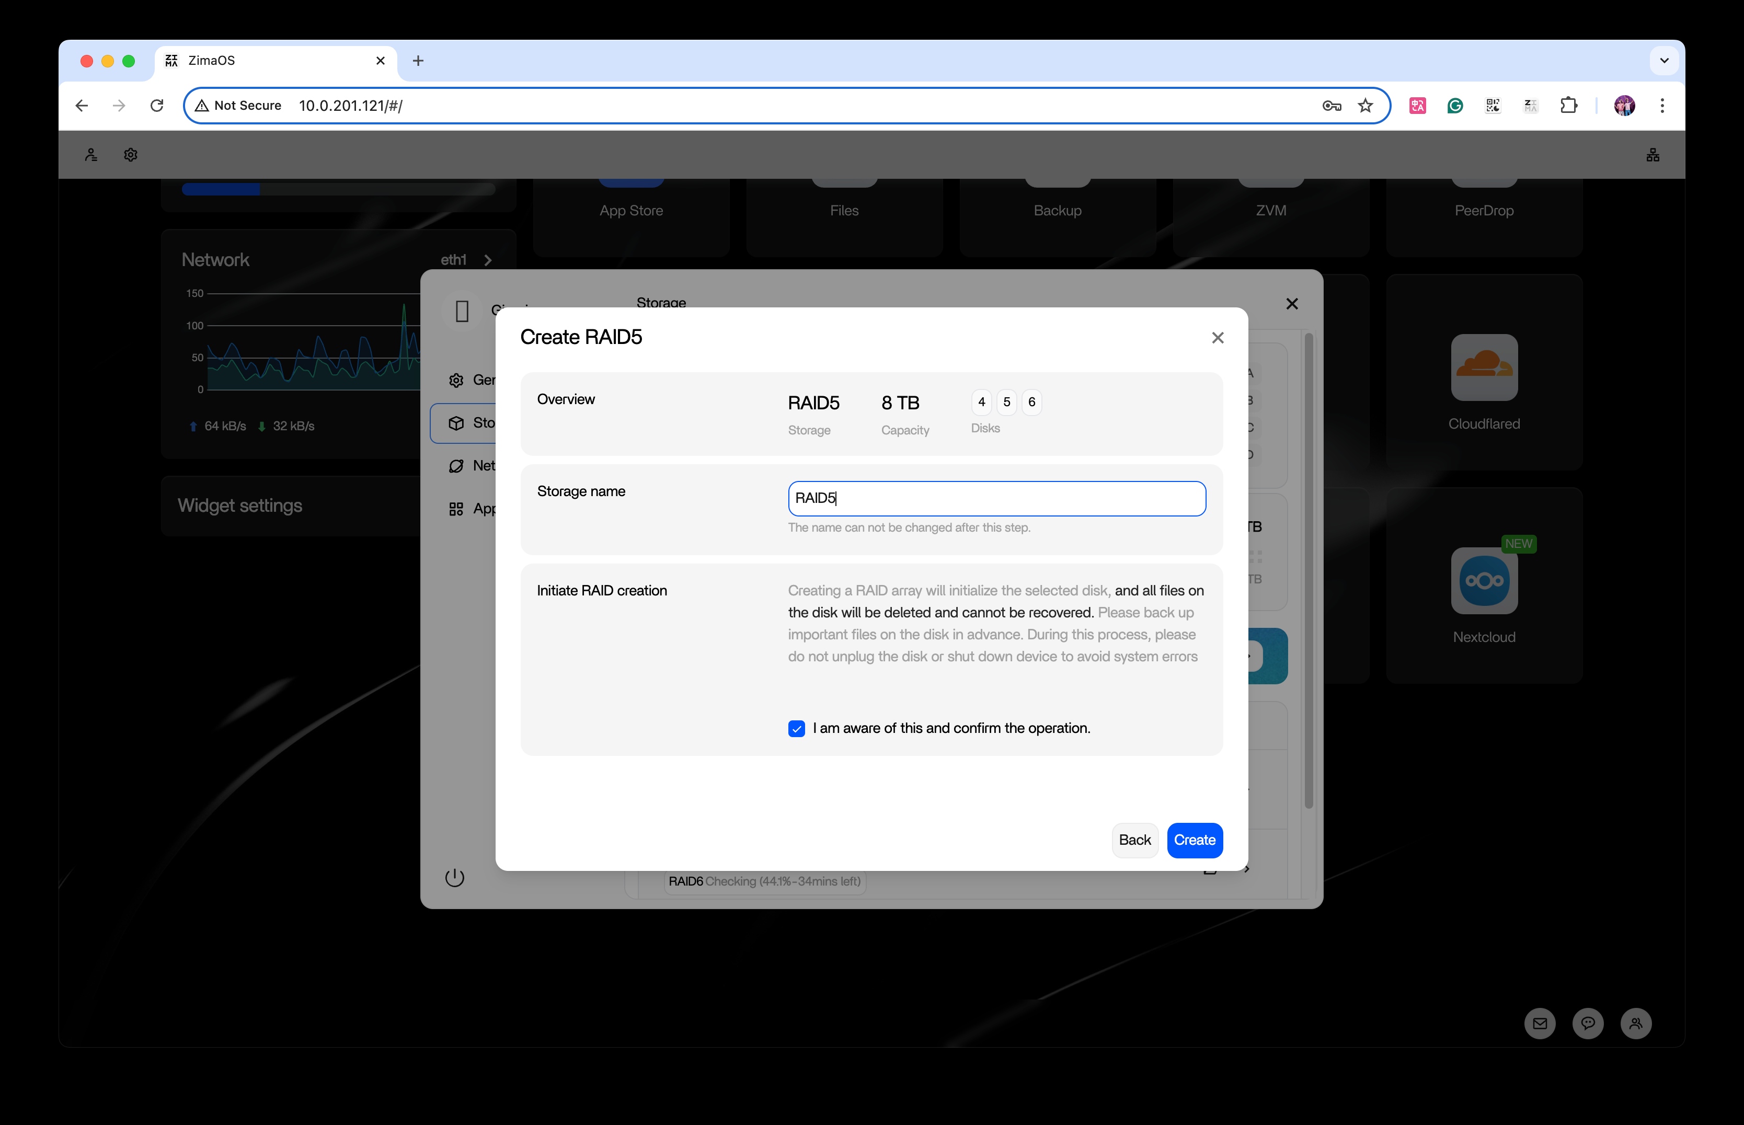Open the mail icon at bottom right

click(1540, 1024)
